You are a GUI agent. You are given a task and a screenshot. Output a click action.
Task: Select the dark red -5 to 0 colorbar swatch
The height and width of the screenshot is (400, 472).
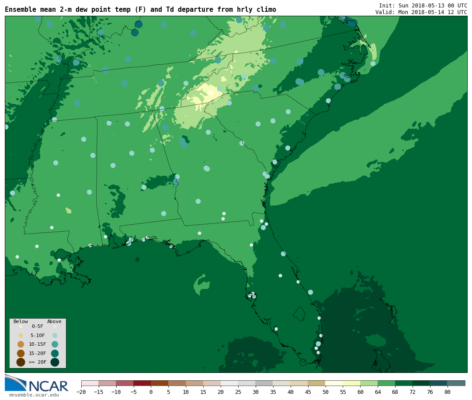point(142,383)
